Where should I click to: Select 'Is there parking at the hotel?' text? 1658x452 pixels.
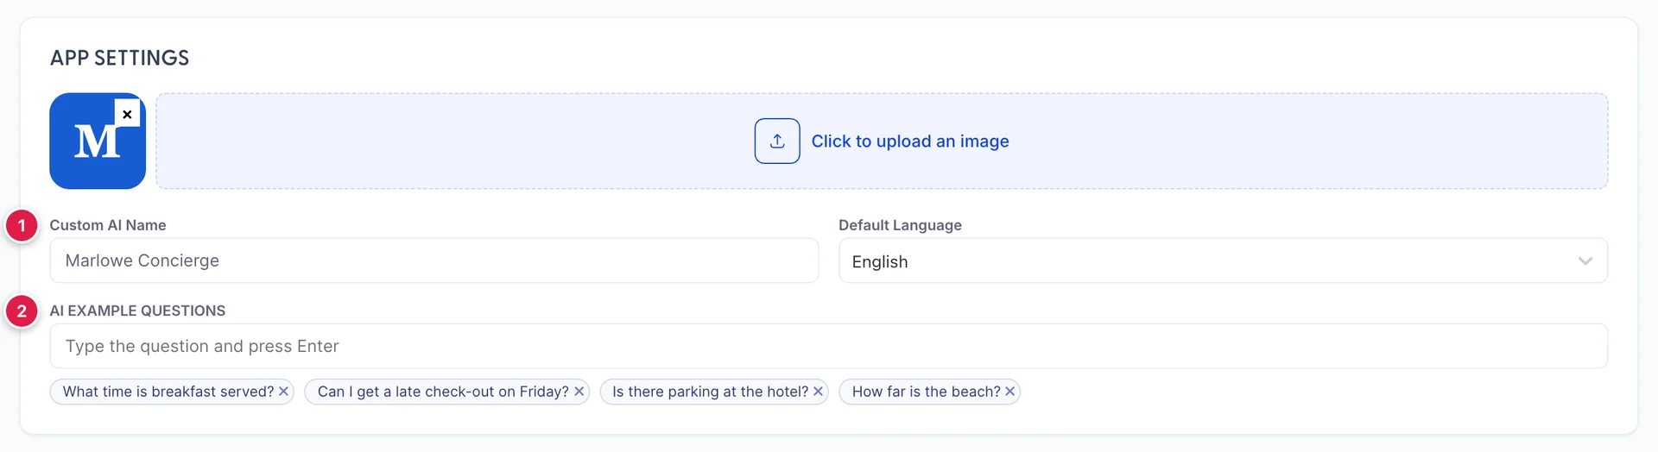point(711,392)
